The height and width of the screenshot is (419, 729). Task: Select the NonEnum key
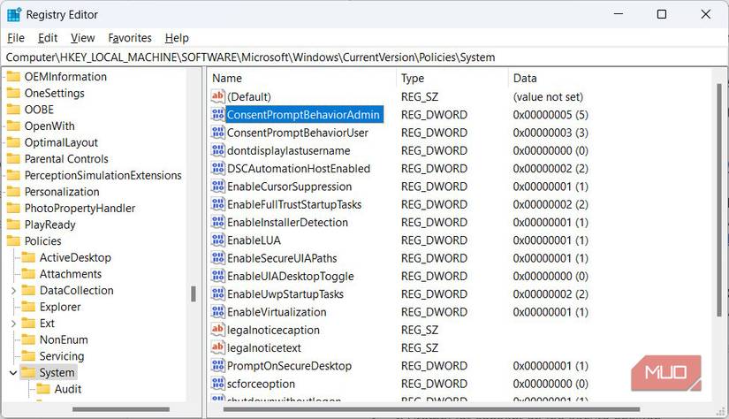tap(64, 339)
